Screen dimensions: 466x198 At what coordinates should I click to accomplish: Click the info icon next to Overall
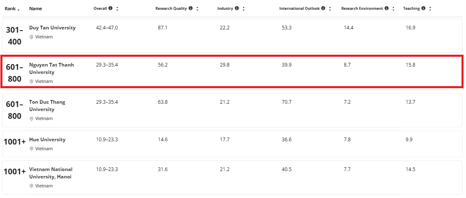tap(110, 9)
